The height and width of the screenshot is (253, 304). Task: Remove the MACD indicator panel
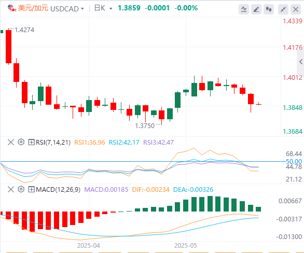11,189
